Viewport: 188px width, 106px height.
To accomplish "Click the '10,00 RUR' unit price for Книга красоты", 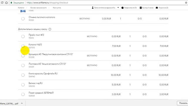I will click(116, 75).
